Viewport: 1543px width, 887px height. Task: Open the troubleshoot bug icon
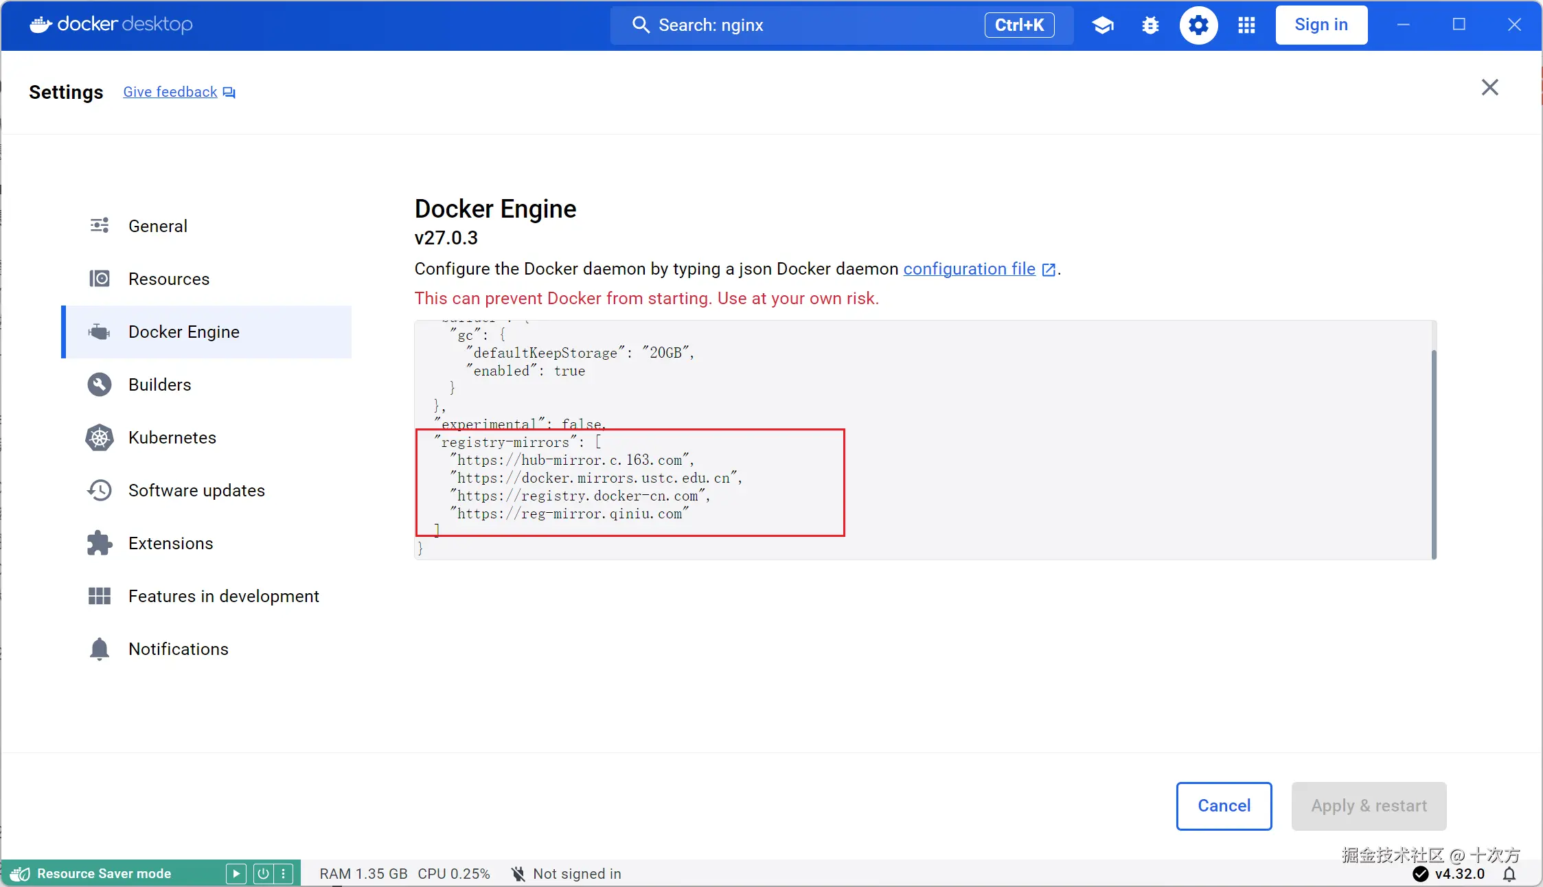1150,25
